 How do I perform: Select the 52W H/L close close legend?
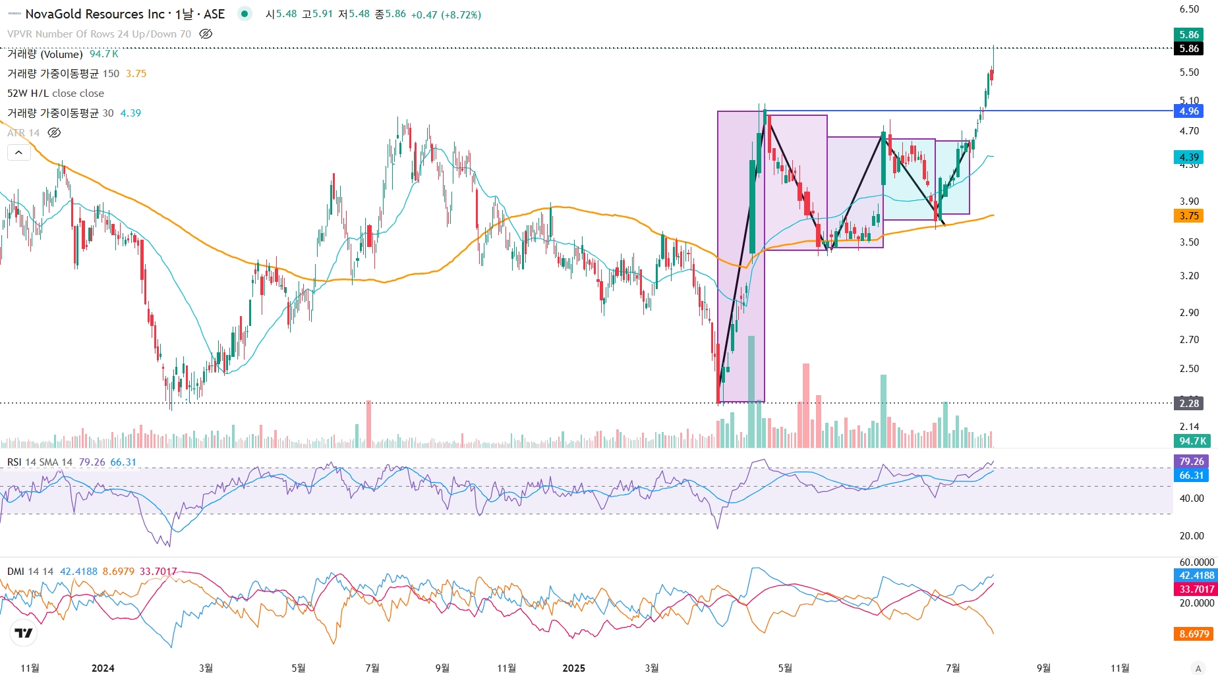click(55, 93)
